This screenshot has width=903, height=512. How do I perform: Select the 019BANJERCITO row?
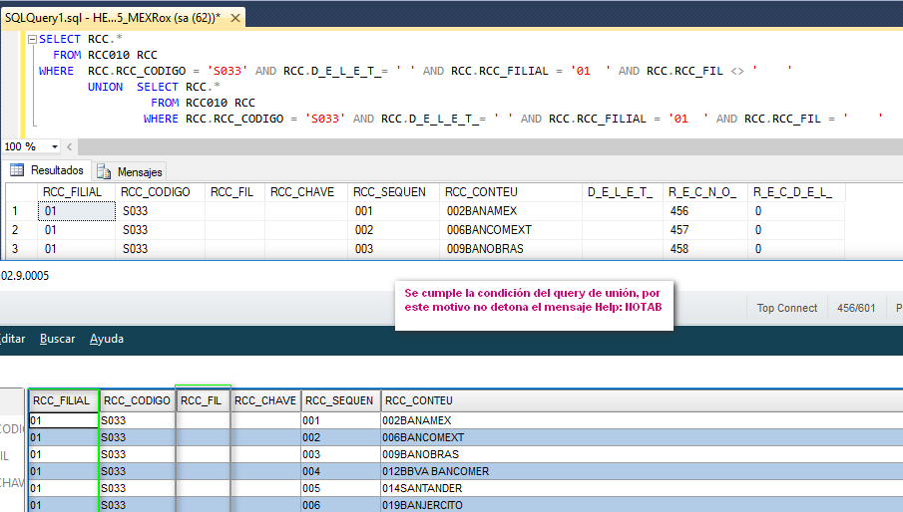pos(465,505)
